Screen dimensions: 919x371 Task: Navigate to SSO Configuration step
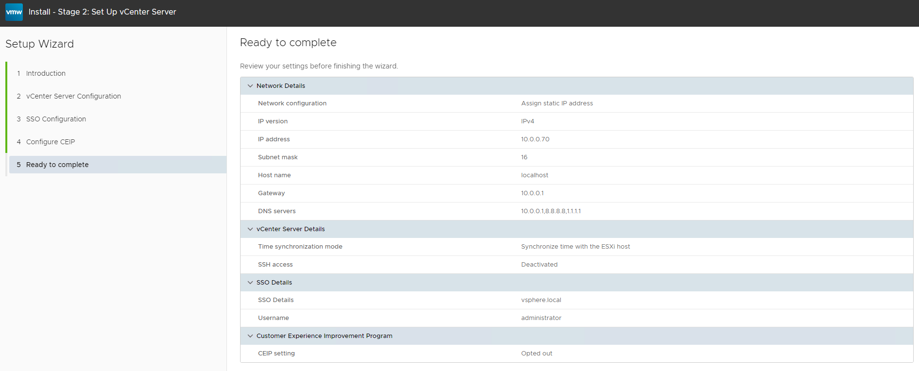[56, 119]
